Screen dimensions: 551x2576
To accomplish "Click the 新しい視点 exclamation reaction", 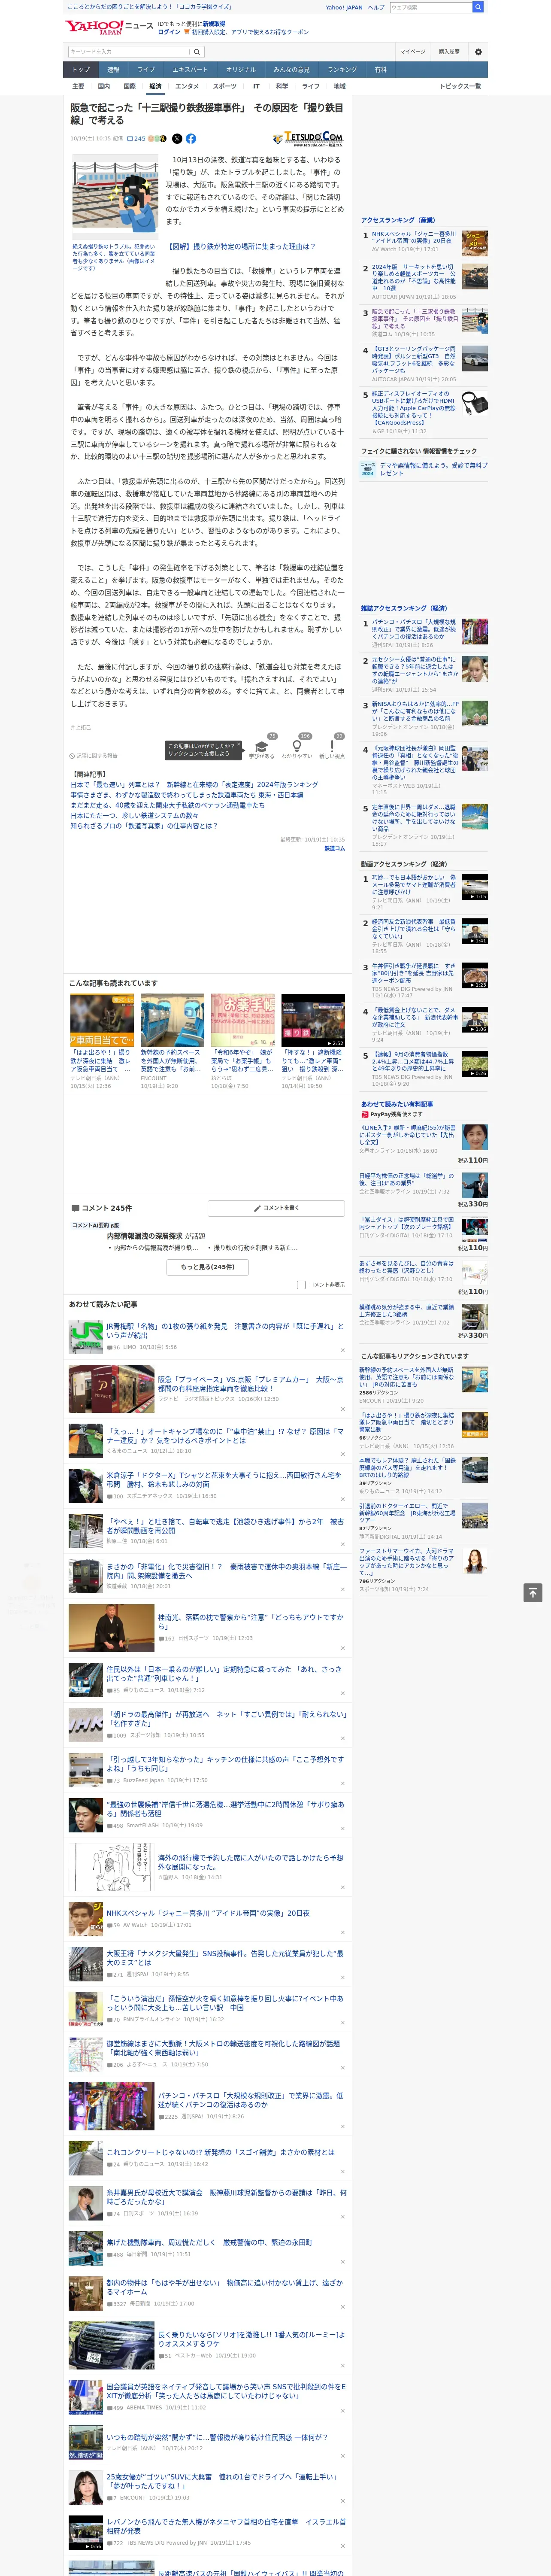I will [332, 747].
